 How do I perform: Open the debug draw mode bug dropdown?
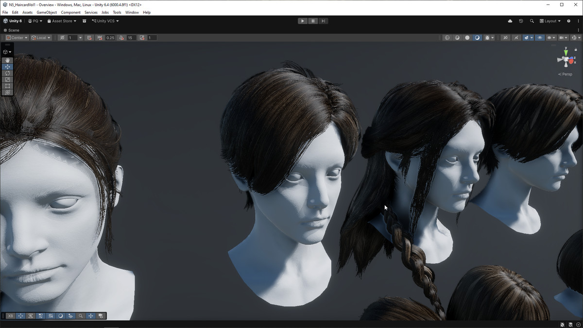[x=490, y=37]
